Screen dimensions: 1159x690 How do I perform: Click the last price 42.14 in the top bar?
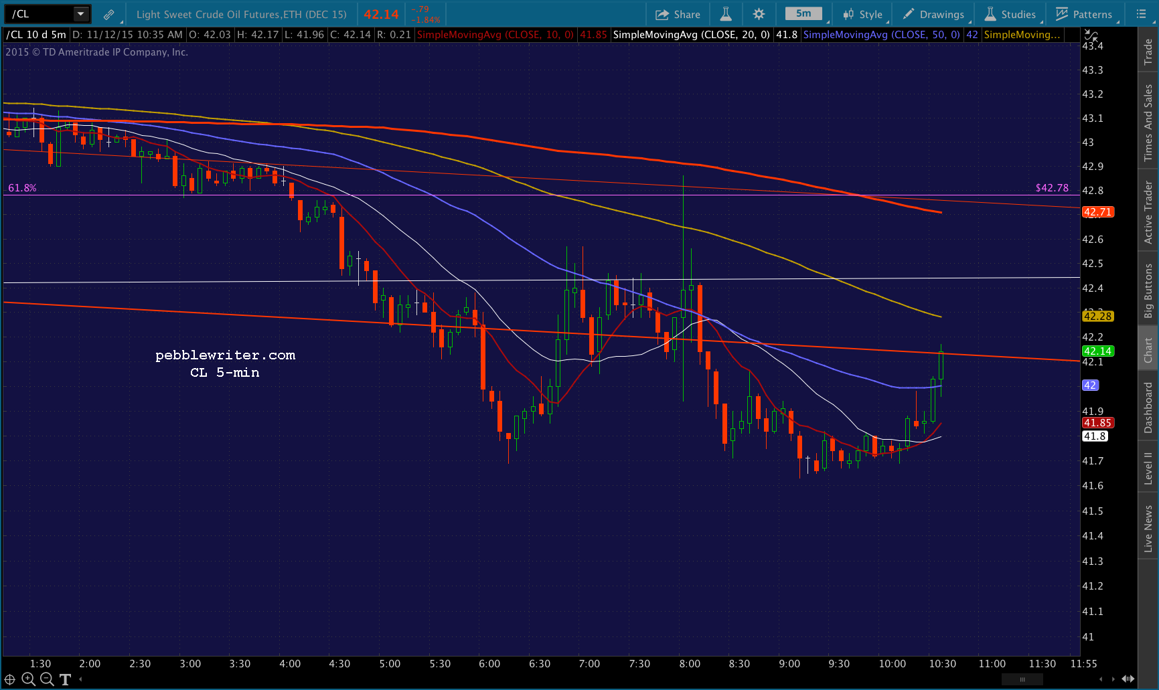click(381, 14)
